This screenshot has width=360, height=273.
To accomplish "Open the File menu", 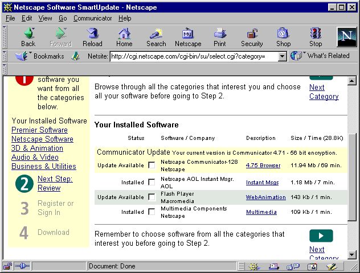I will [10, 18].
